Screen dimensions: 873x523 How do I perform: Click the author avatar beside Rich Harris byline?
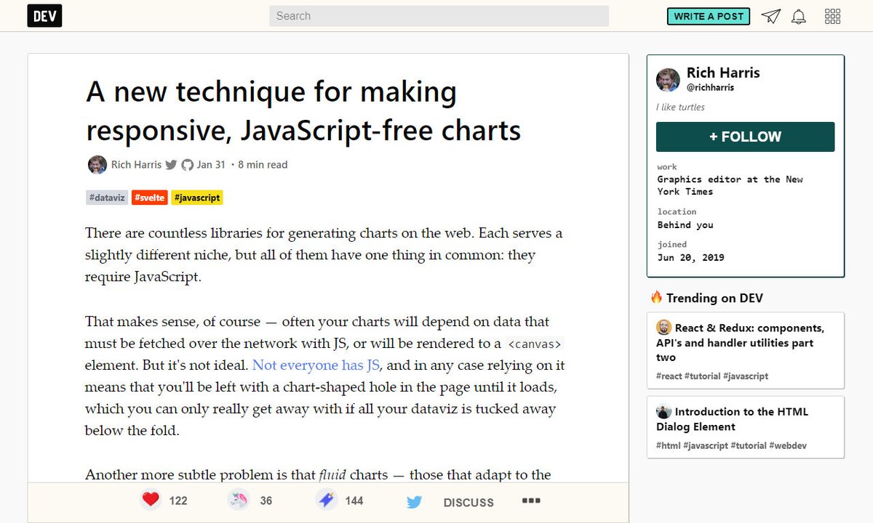pyautogui.click(x=97, y=165)
